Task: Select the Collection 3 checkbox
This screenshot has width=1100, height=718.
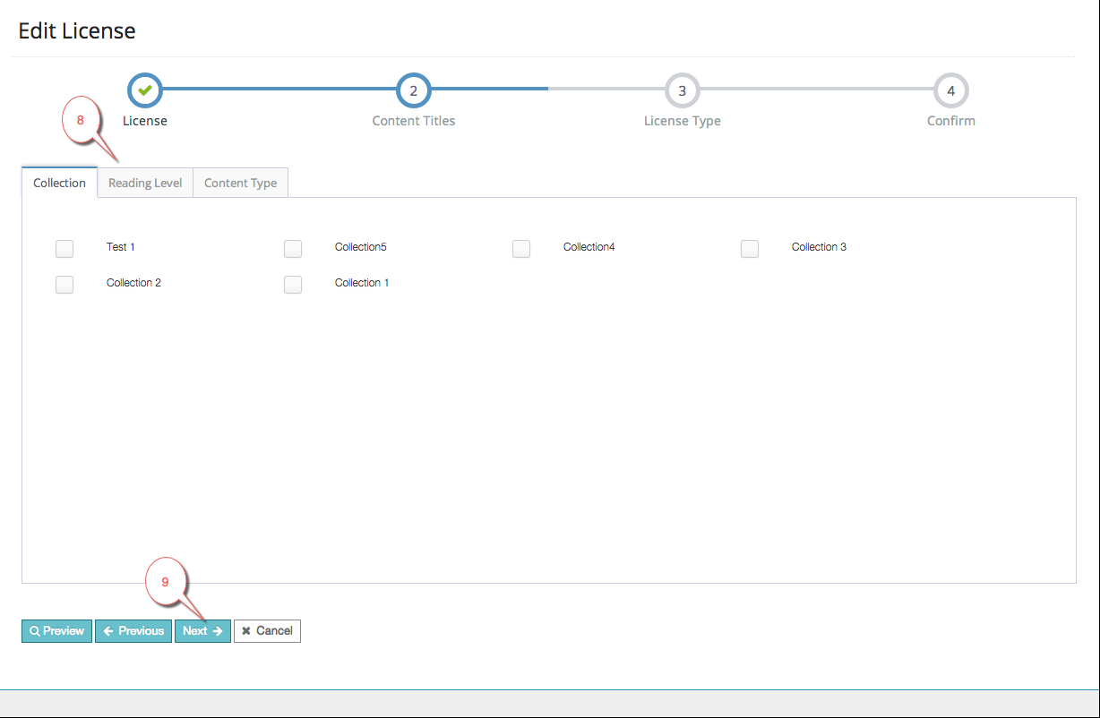Action: (x=750, y=249)
